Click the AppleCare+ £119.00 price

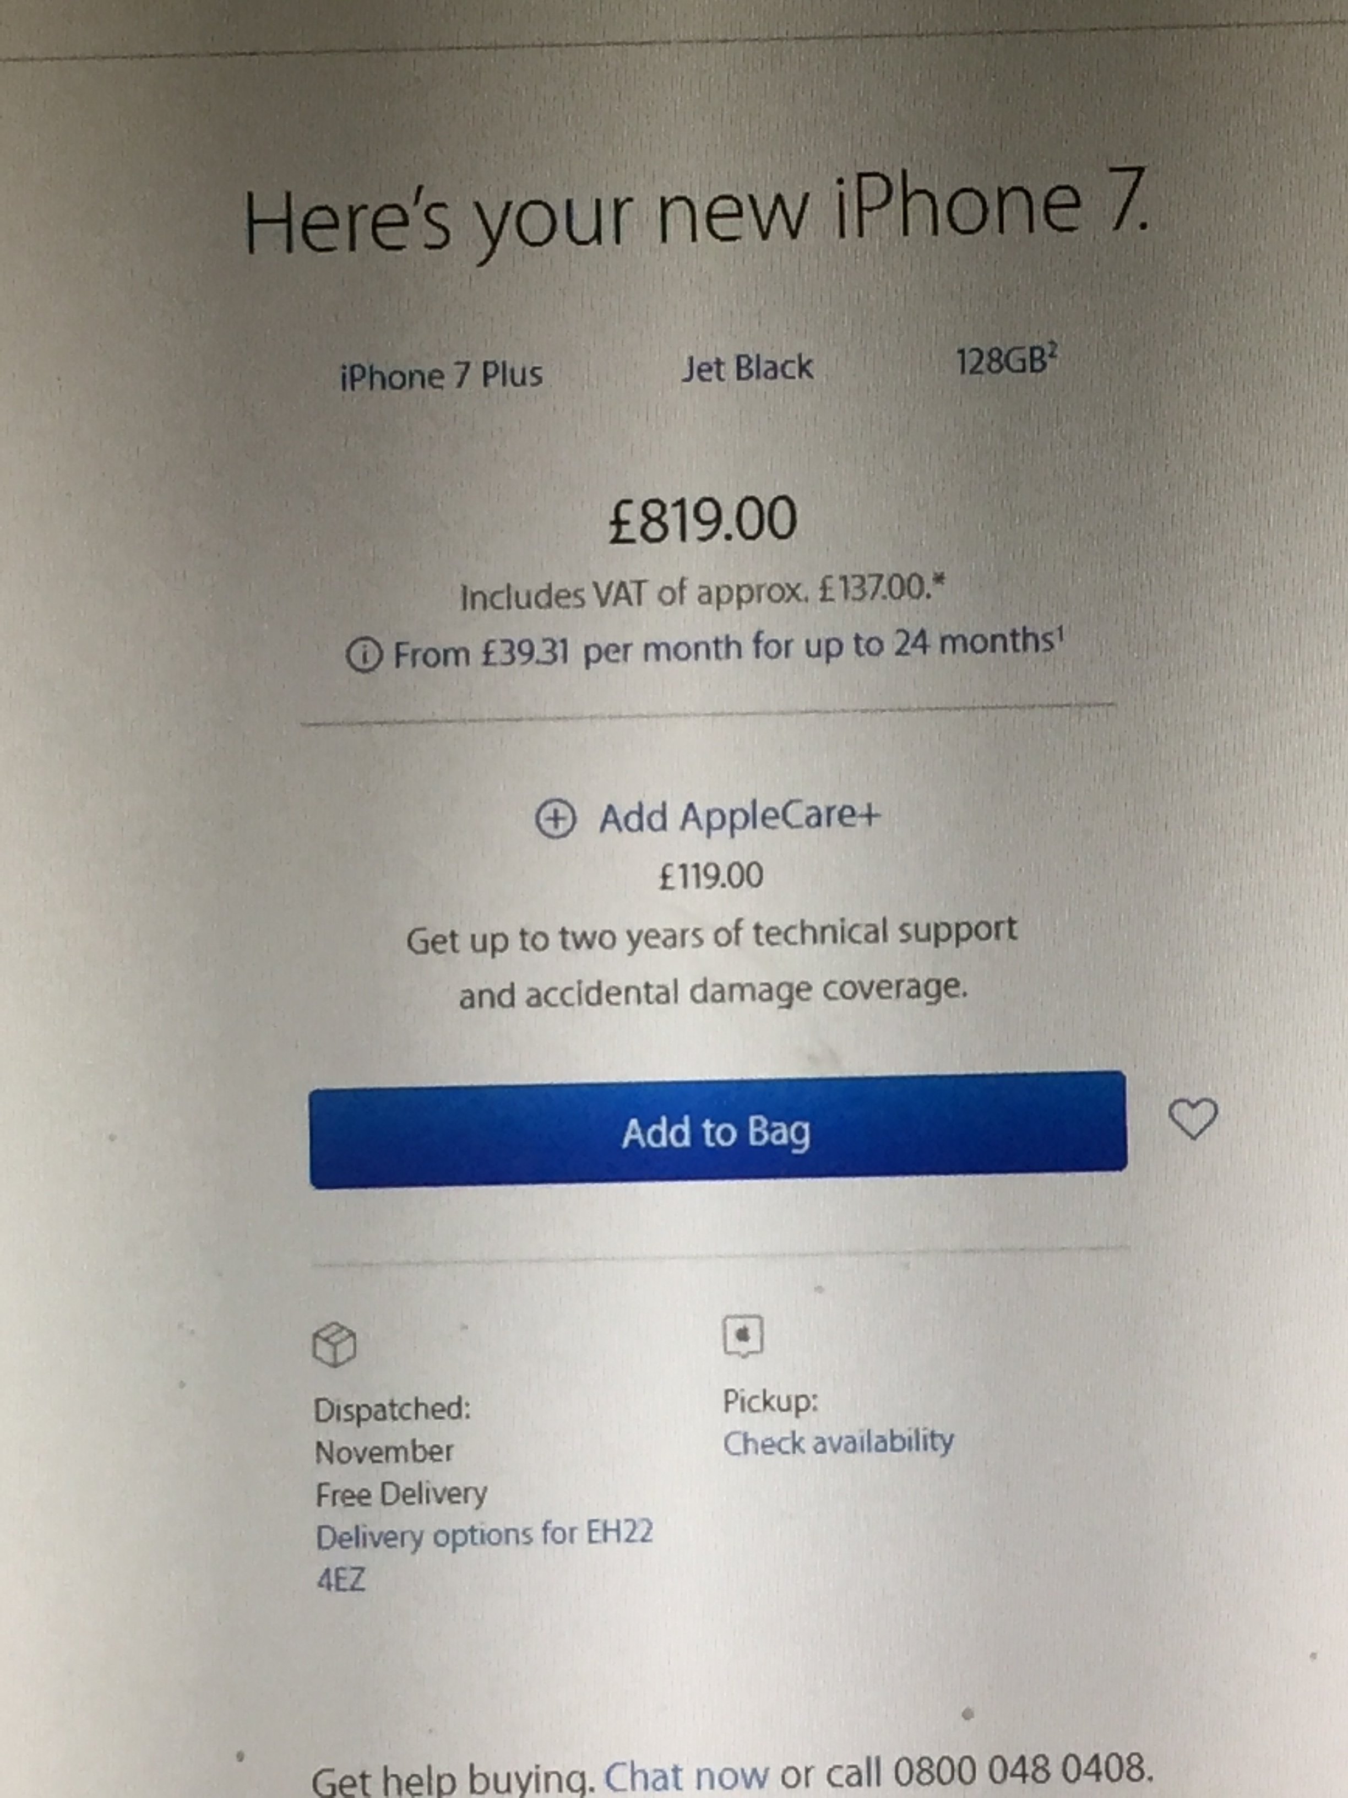point(711,876)
